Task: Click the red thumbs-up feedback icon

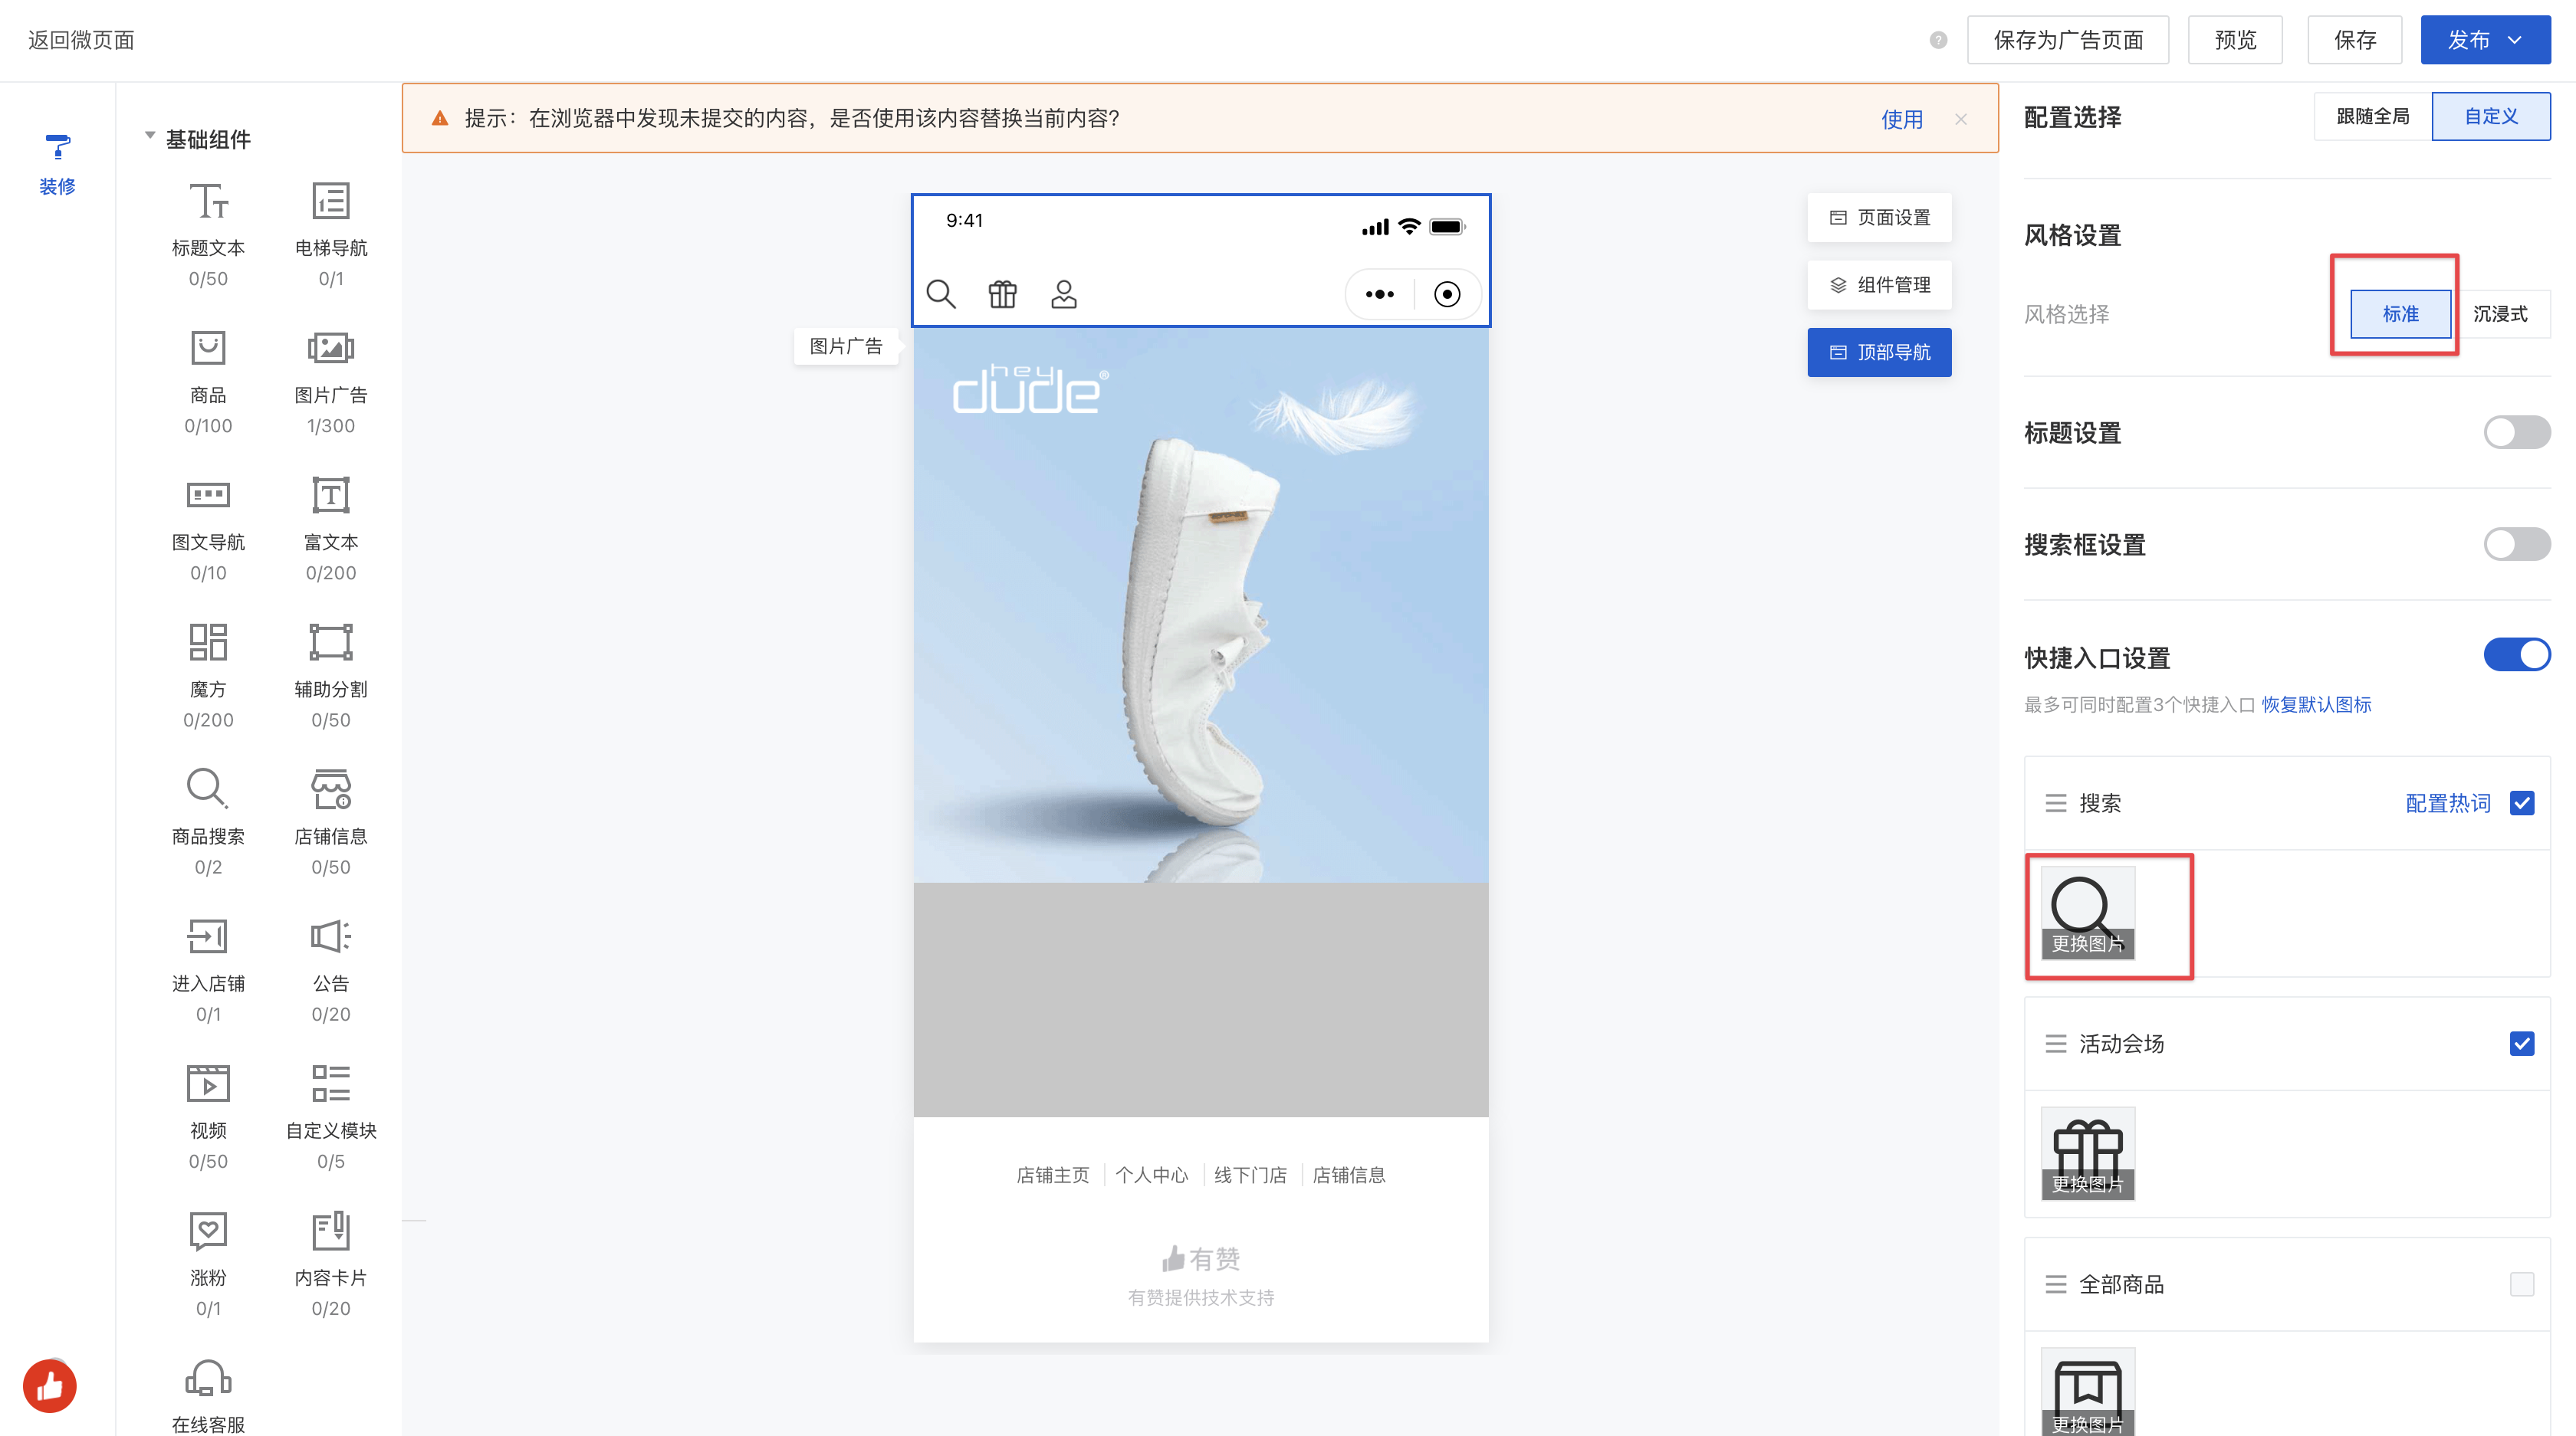Action: pyautogui.click(x=50, y=1385)
